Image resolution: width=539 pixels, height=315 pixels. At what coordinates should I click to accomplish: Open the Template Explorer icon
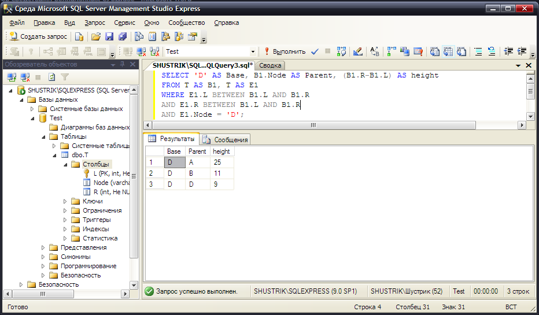[x=179, y=36]
